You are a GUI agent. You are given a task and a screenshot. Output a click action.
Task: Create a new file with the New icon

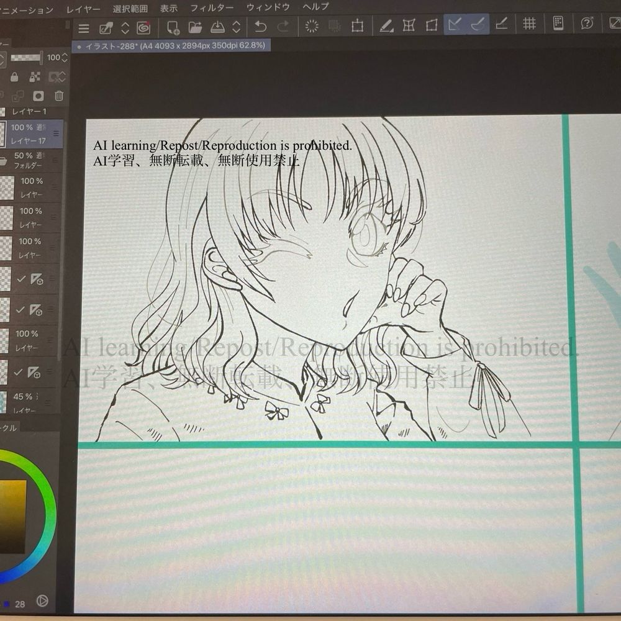pos(173,27)
